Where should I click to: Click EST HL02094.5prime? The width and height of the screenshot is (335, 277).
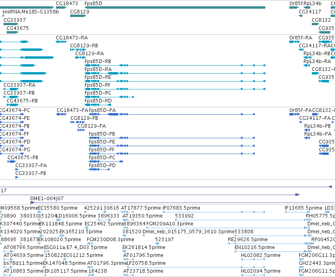click(261, 271)
